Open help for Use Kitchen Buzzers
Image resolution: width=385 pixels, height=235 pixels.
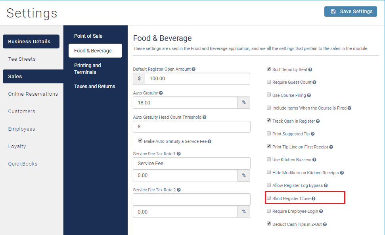click(314, 159)
